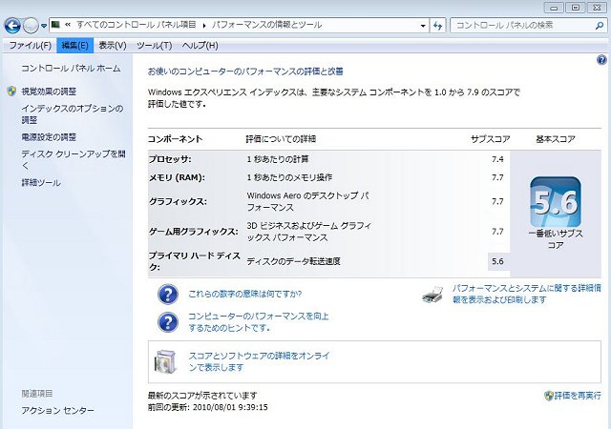This screenshot has width=611, height=429.
Task: Open the ファイル(F) menu
Action: (30, 46)
